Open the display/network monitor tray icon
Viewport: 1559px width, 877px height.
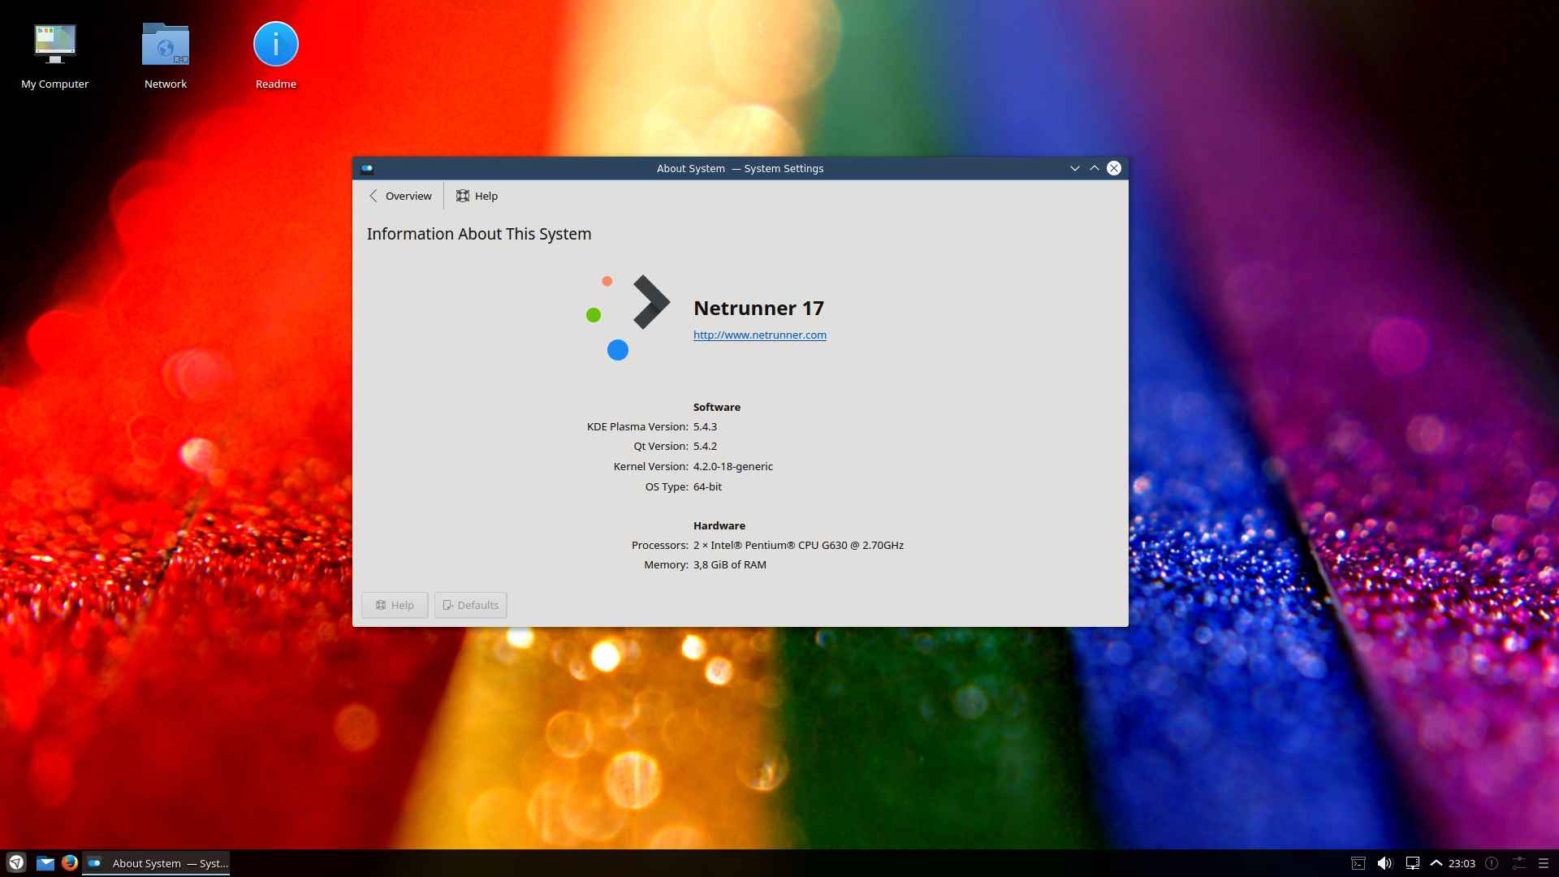(x=1413, y=863)
